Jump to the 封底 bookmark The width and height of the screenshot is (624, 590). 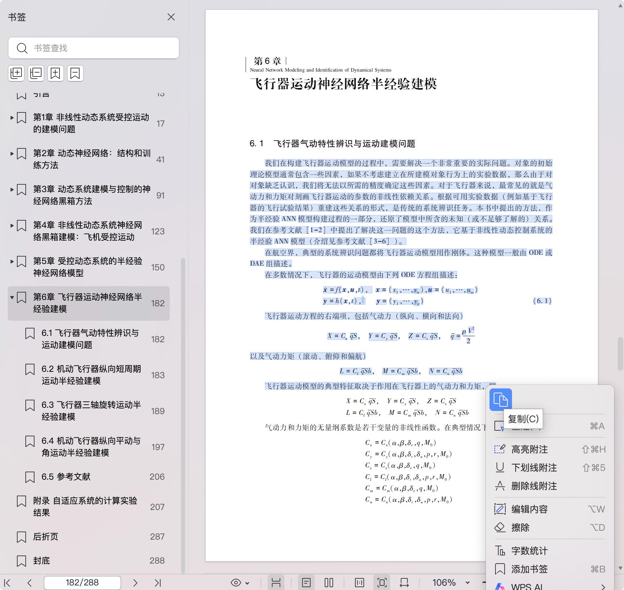tap(41, 561)
